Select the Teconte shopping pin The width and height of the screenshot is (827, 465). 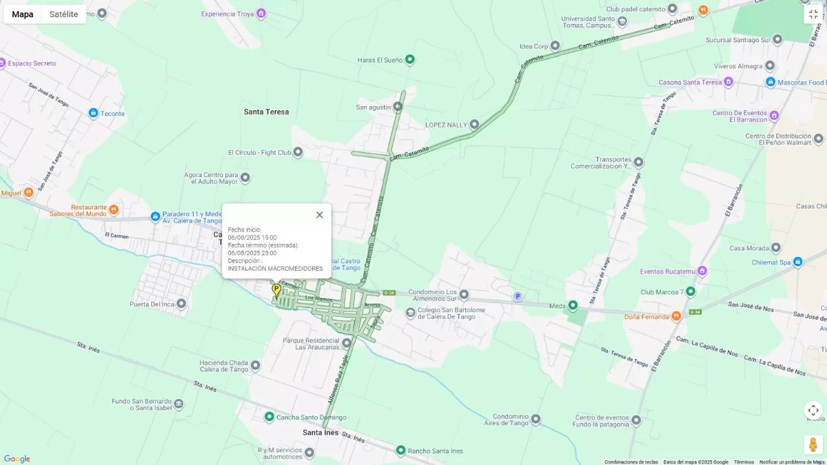(x=94, y=113)
